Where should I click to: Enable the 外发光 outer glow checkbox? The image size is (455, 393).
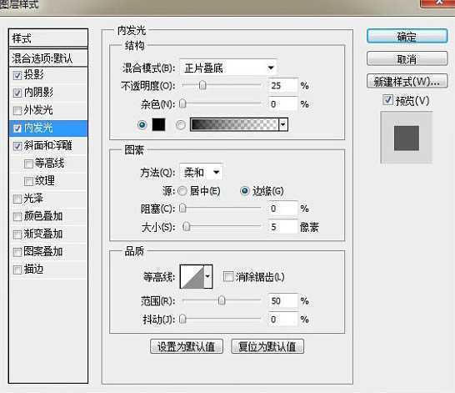pyautogui.click(x=17, y=111)
